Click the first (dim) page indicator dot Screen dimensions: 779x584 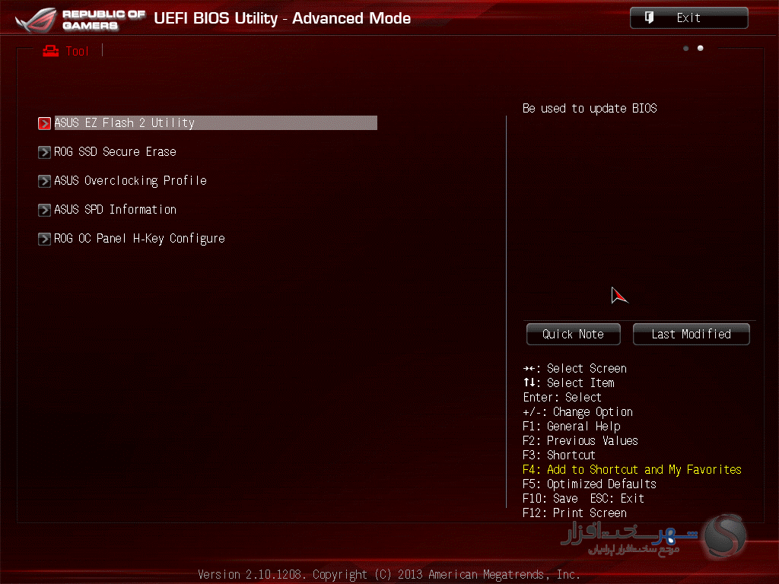point(685,48)
